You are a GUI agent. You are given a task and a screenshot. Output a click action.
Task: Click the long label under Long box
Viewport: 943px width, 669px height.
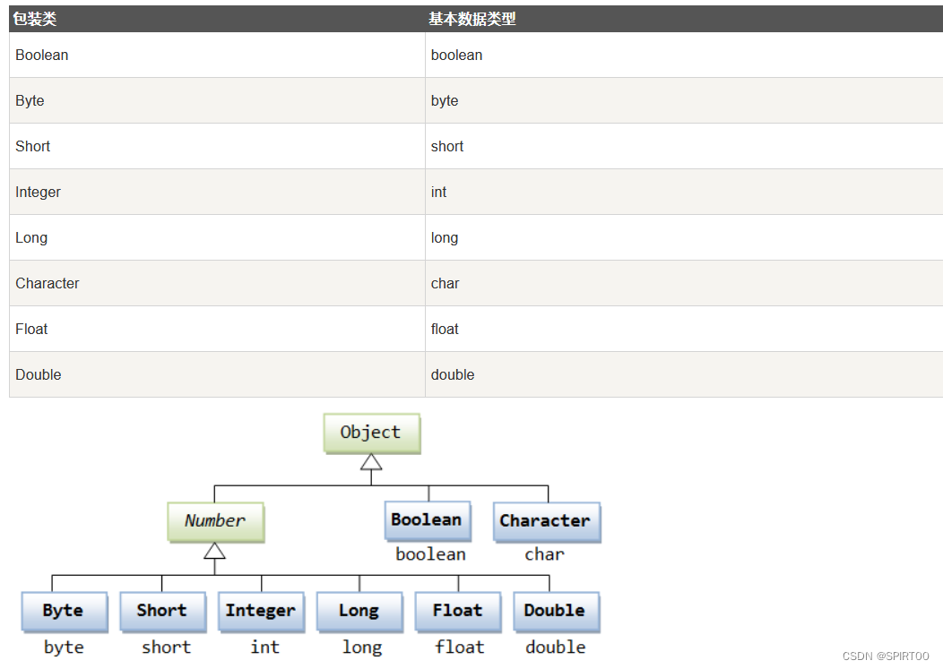[x=362, y=648]
